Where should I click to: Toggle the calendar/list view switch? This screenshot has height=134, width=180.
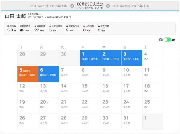(167, 40)
